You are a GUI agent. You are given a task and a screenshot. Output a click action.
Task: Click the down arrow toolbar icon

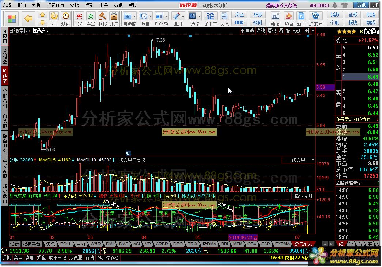coord(42,22)
